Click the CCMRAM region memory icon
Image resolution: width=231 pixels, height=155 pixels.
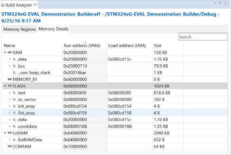click(10, 146)
